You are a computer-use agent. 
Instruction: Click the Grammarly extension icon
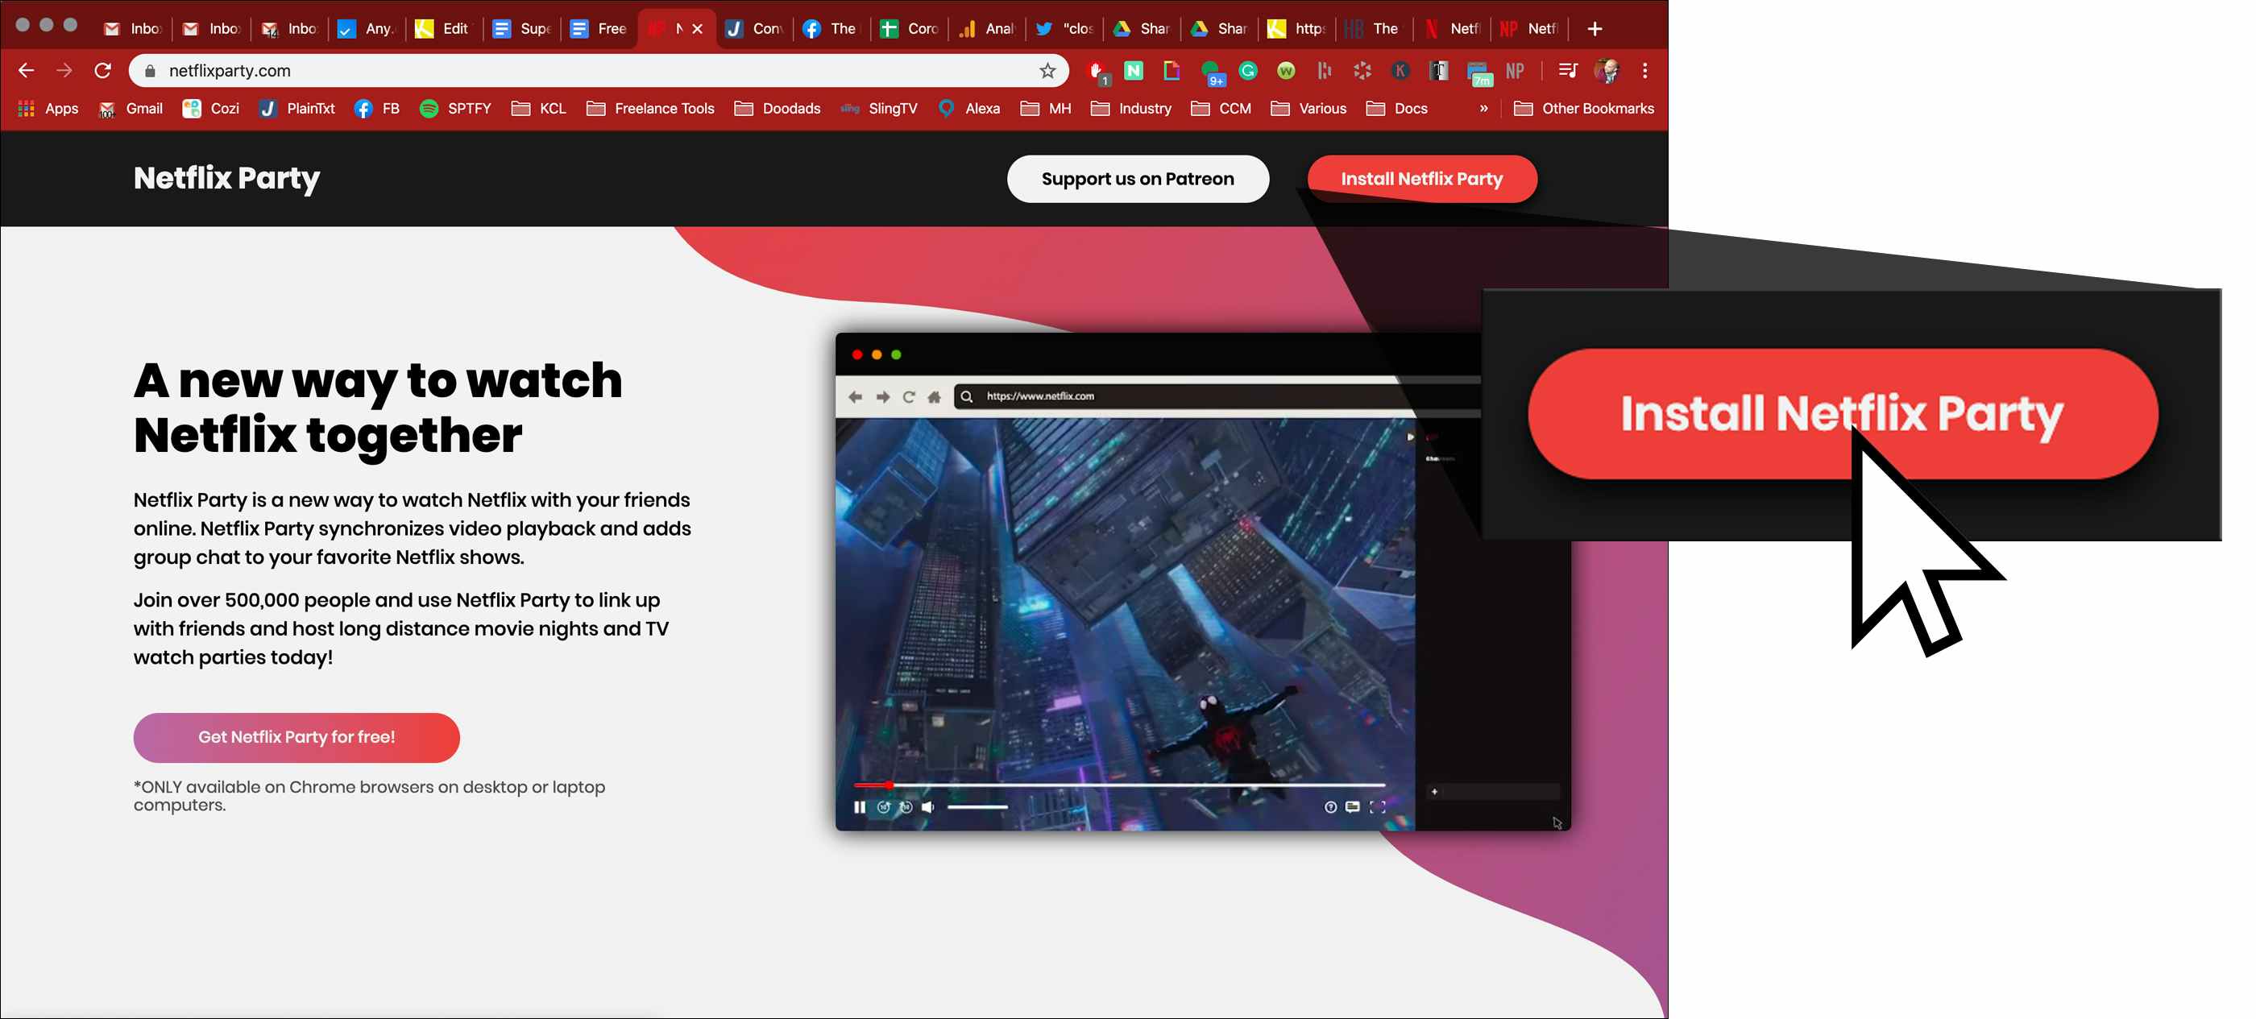1248,71
